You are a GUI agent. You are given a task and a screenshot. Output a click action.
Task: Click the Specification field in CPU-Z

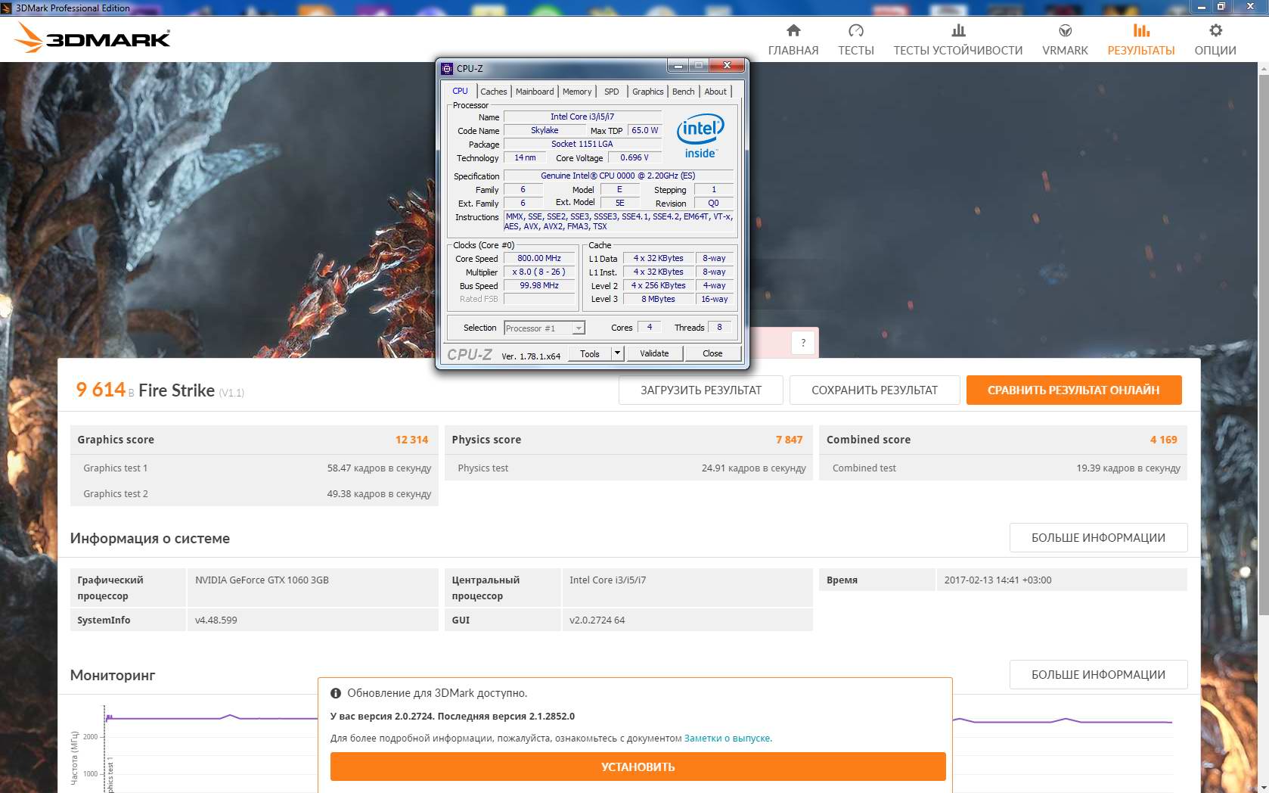tap(618, 176)
